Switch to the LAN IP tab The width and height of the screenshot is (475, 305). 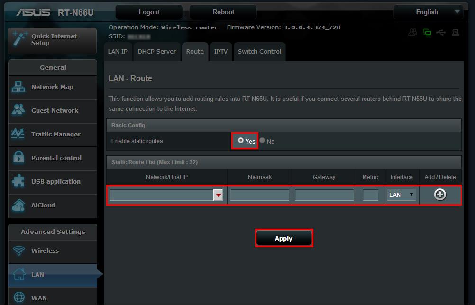118,52
